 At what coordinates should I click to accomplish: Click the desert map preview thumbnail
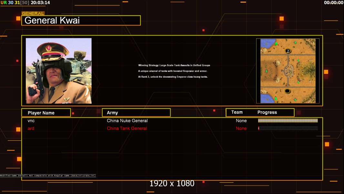[288, 71]
